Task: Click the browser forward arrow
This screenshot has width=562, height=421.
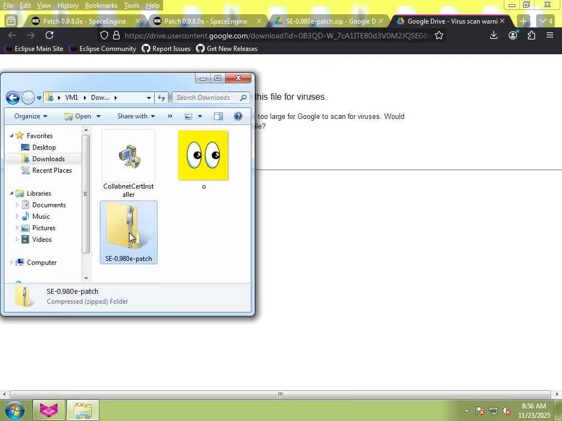Action: tap(31, 35)
